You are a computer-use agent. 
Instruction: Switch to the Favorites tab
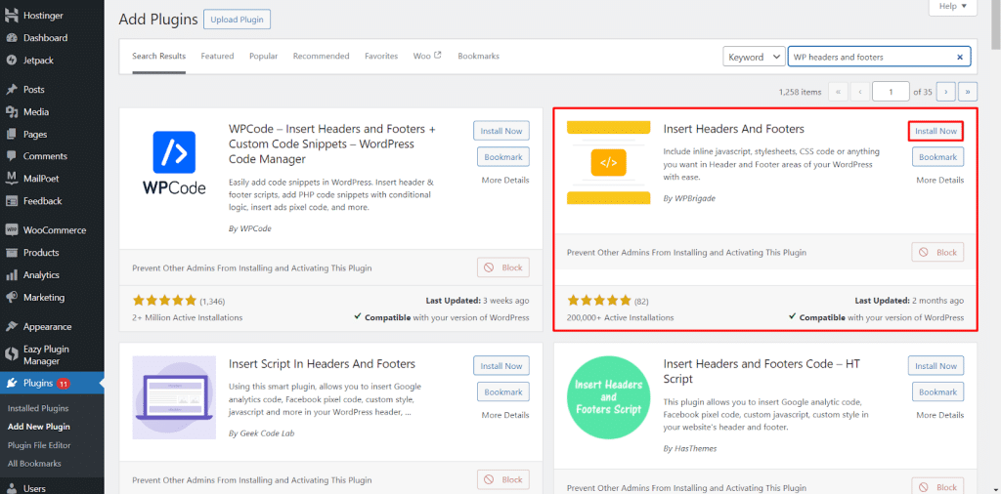[x=381, y=56]
